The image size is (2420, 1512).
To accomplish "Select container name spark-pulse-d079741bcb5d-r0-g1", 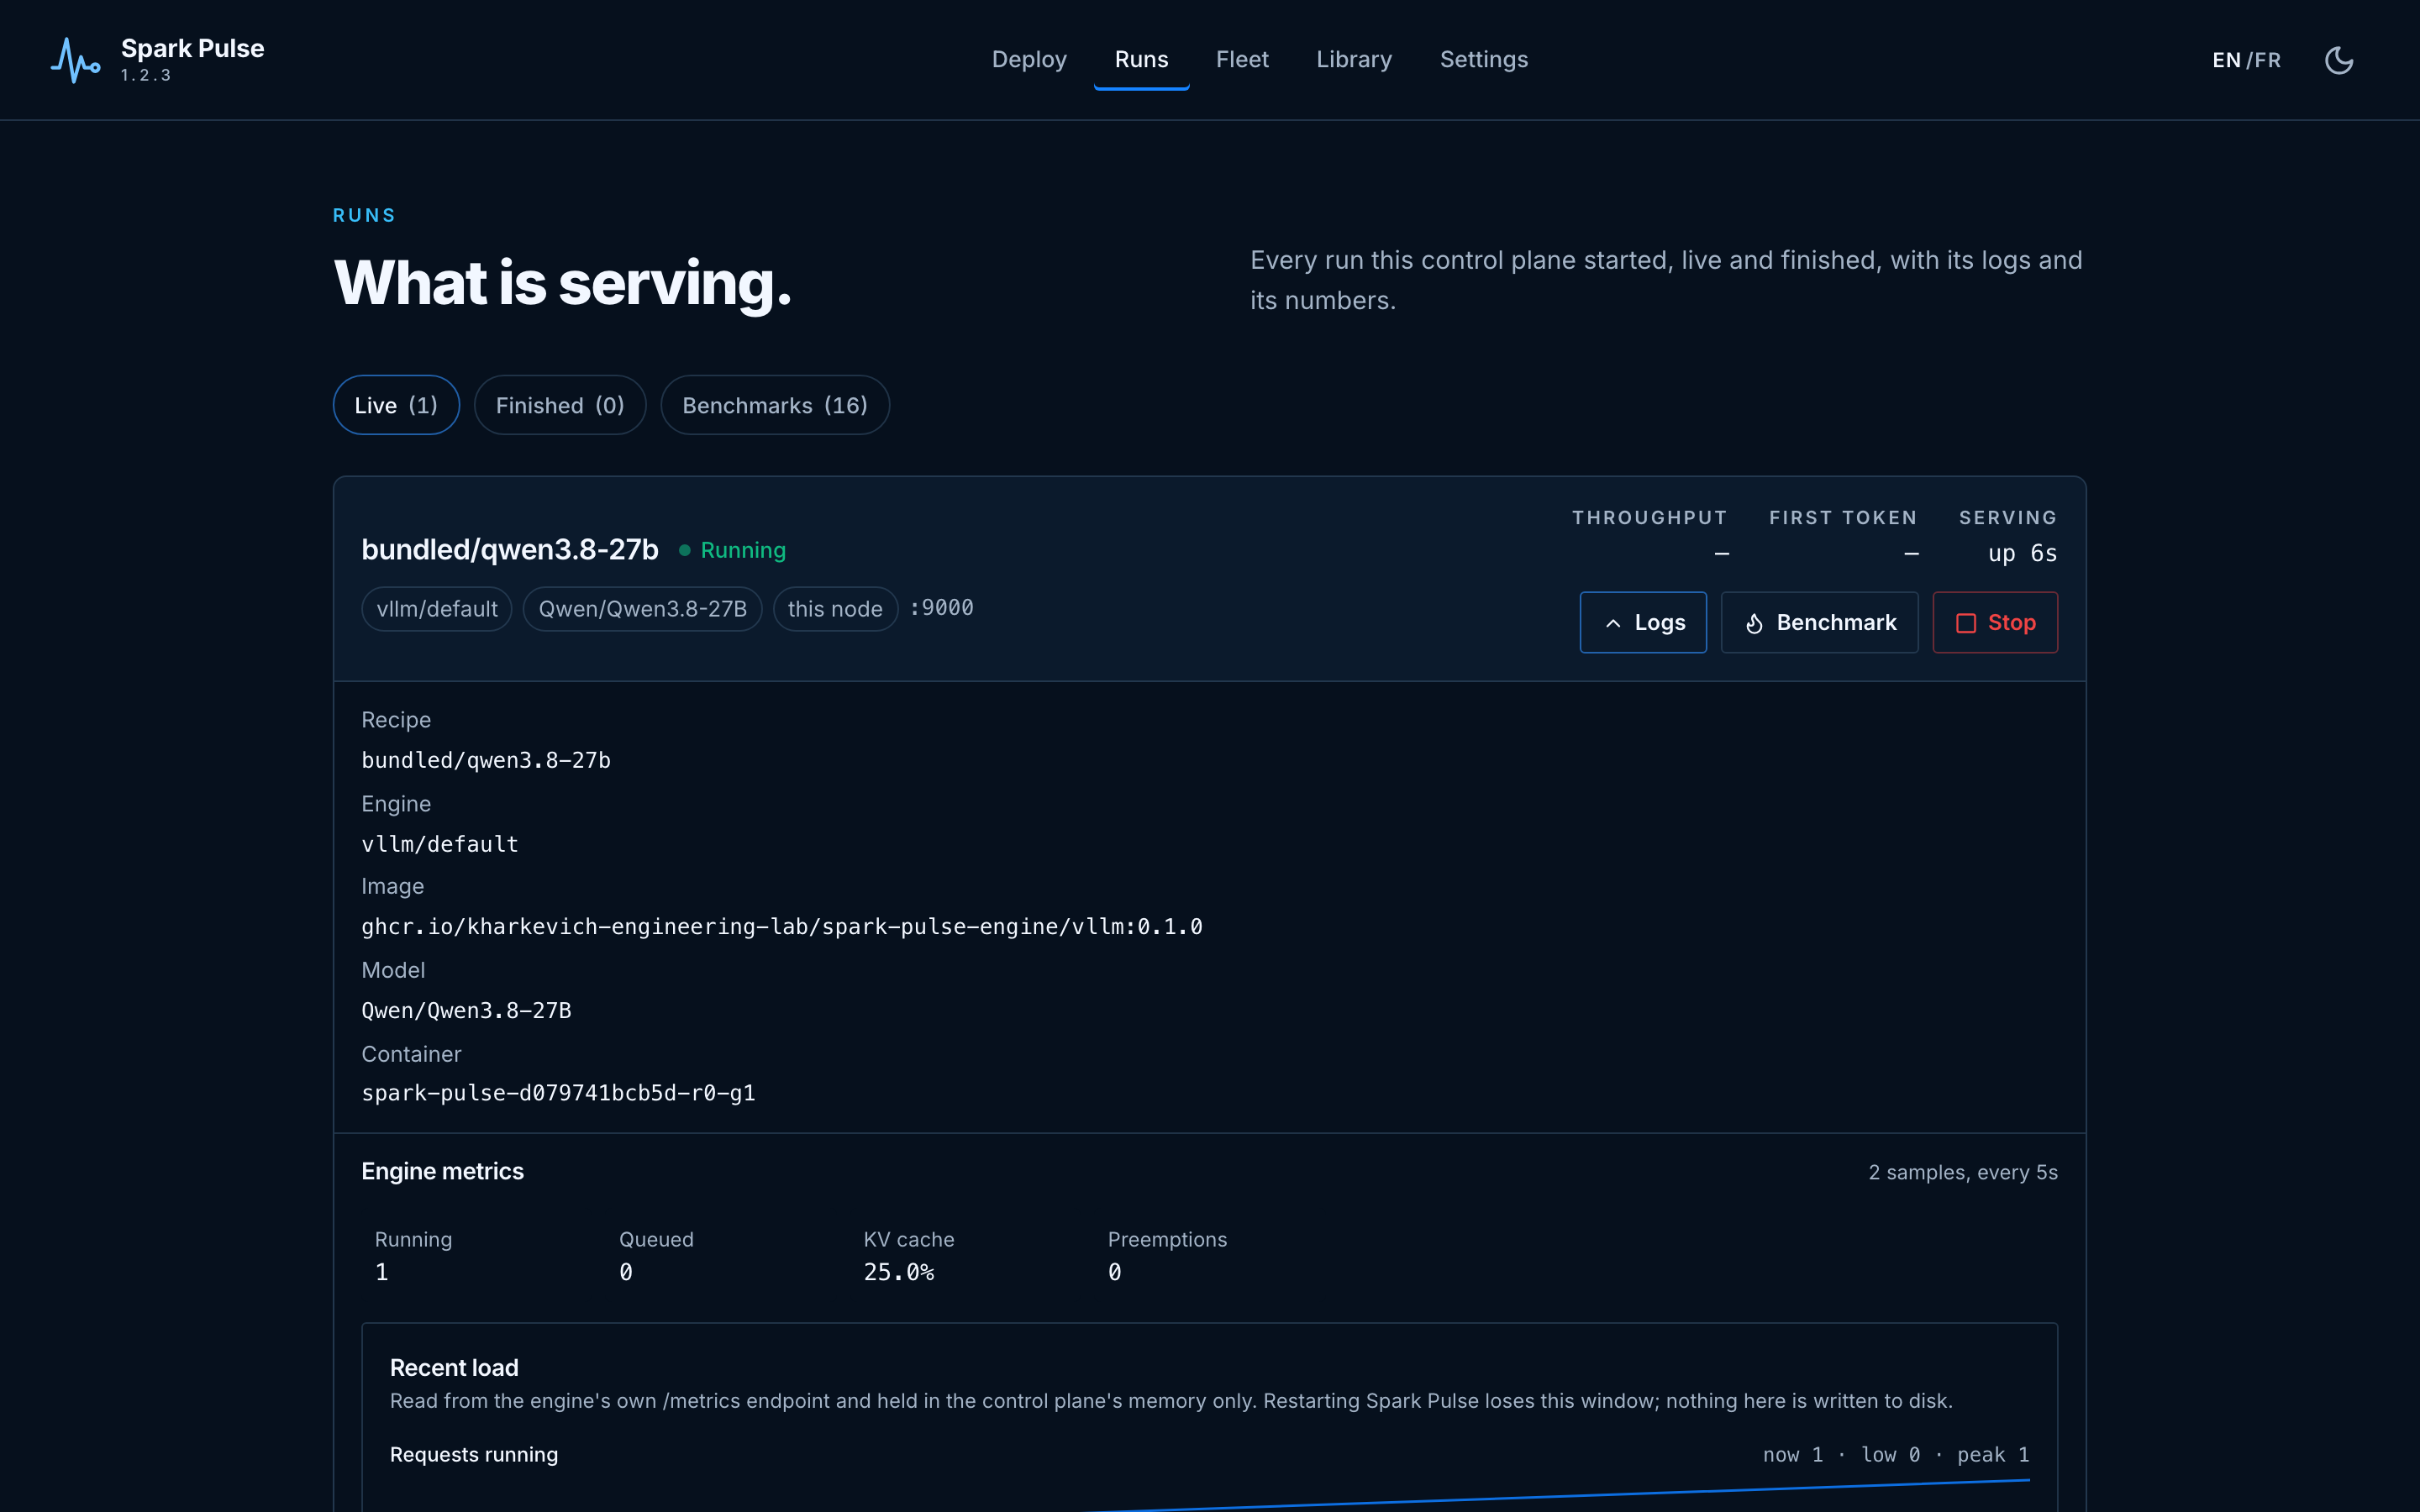I will point(558,1093).
